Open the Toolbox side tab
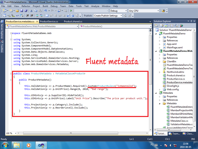Screen dimensions: 198x149 coord(2,46)
